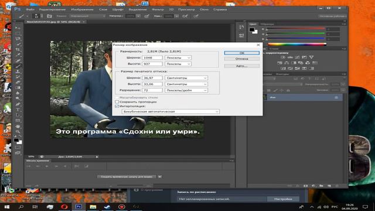Add an Invert adjustment
375x211 pixels.
[283, 69]
